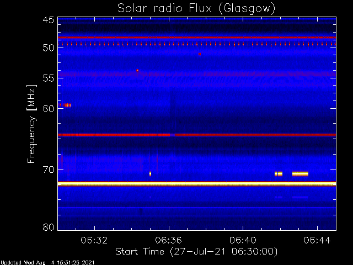Click the red horizontal line near 48 MHz
Viewport: 353px width, 265px height.
(197, 38)
